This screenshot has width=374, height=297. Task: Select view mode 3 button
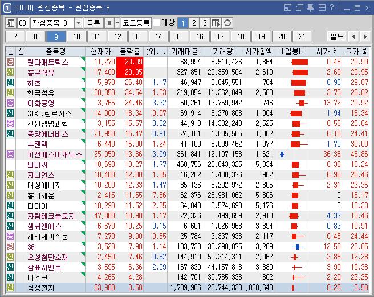click(x=205, y=23)
